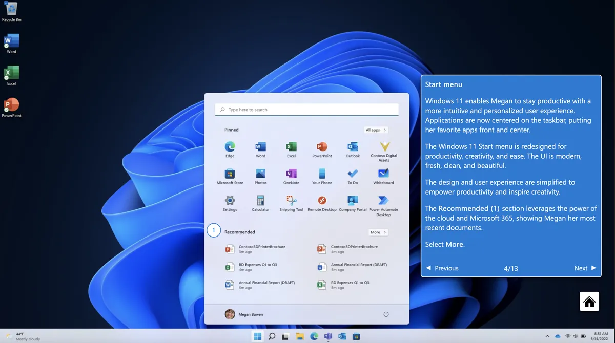
Task: Open File Explorer from the taskbar
Action: point(300,336)
